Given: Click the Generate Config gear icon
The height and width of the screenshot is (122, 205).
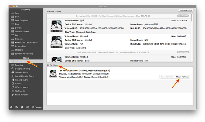Looking at the screenshot, I should click(13, 69).
